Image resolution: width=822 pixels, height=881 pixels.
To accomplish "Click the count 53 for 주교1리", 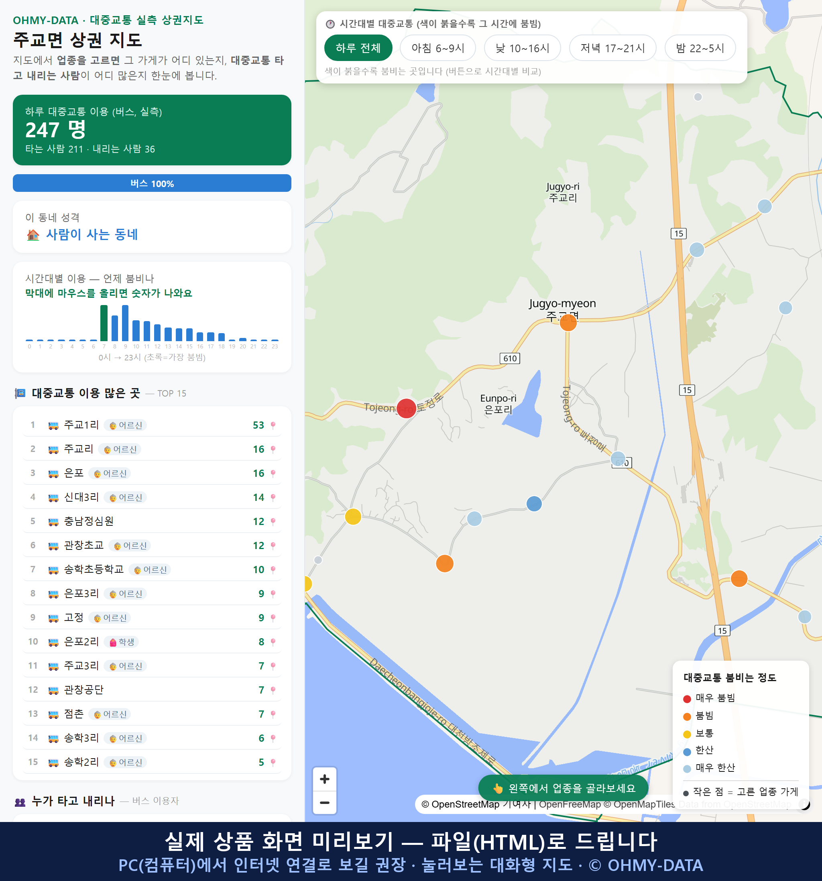I will [x=258, y=425].
